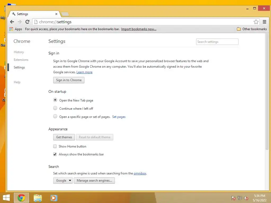Open the Apps grid shortcut

[16, 29]
